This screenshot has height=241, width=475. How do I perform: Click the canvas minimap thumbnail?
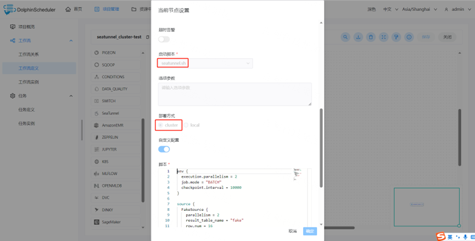click(x=427, y=207)
